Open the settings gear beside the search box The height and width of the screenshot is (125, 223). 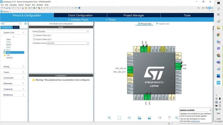point(25,24)
